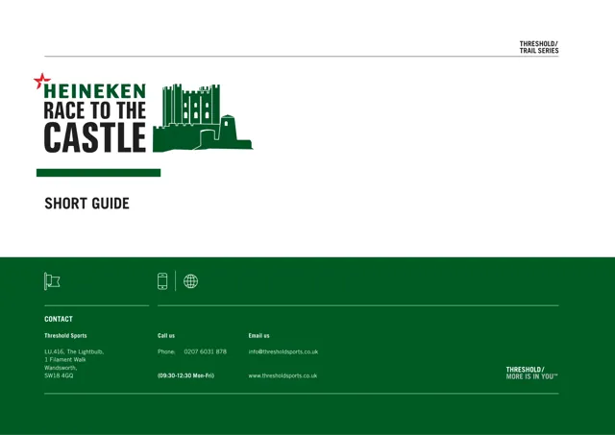
Task: Click the red Heineken star
Action: (41, 81)
